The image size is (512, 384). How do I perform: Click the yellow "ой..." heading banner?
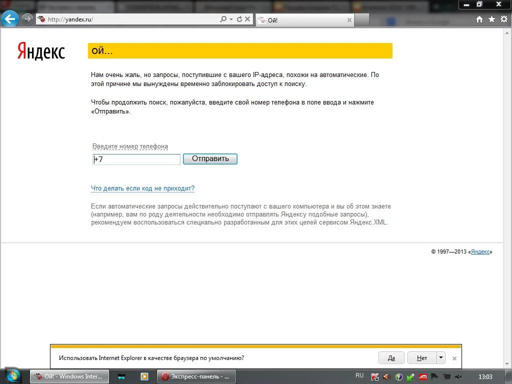(x=240, y=51)
